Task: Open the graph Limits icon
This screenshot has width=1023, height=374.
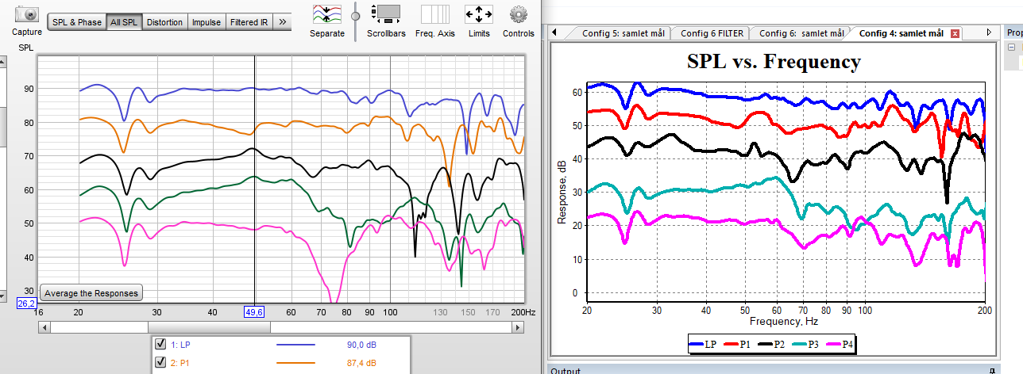Action: click(x=479, y=15)
